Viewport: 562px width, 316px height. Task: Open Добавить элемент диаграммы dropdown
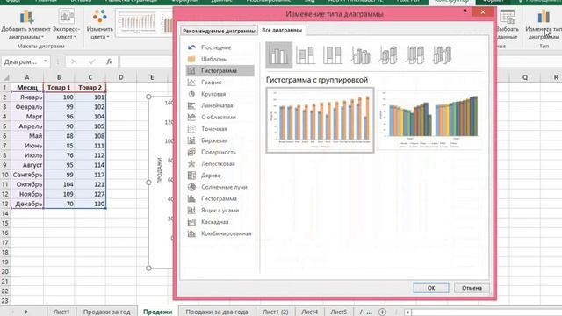[25, 25]
